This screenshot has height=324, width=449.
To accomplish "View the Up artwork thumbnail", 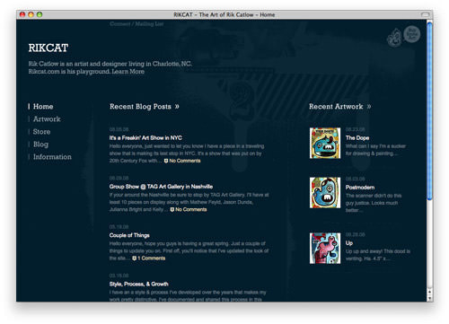I will (325, 249).
